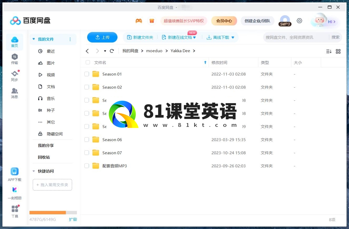Viewport: 349px width, 229px height.
Task: Expand the 离线下载 dropdown arrow
Action: point(233,38)
